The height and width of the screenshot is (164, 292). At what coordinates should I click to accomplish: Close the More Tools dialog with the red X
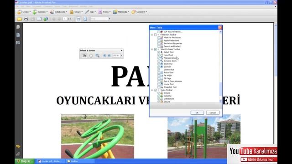(220, 27)
